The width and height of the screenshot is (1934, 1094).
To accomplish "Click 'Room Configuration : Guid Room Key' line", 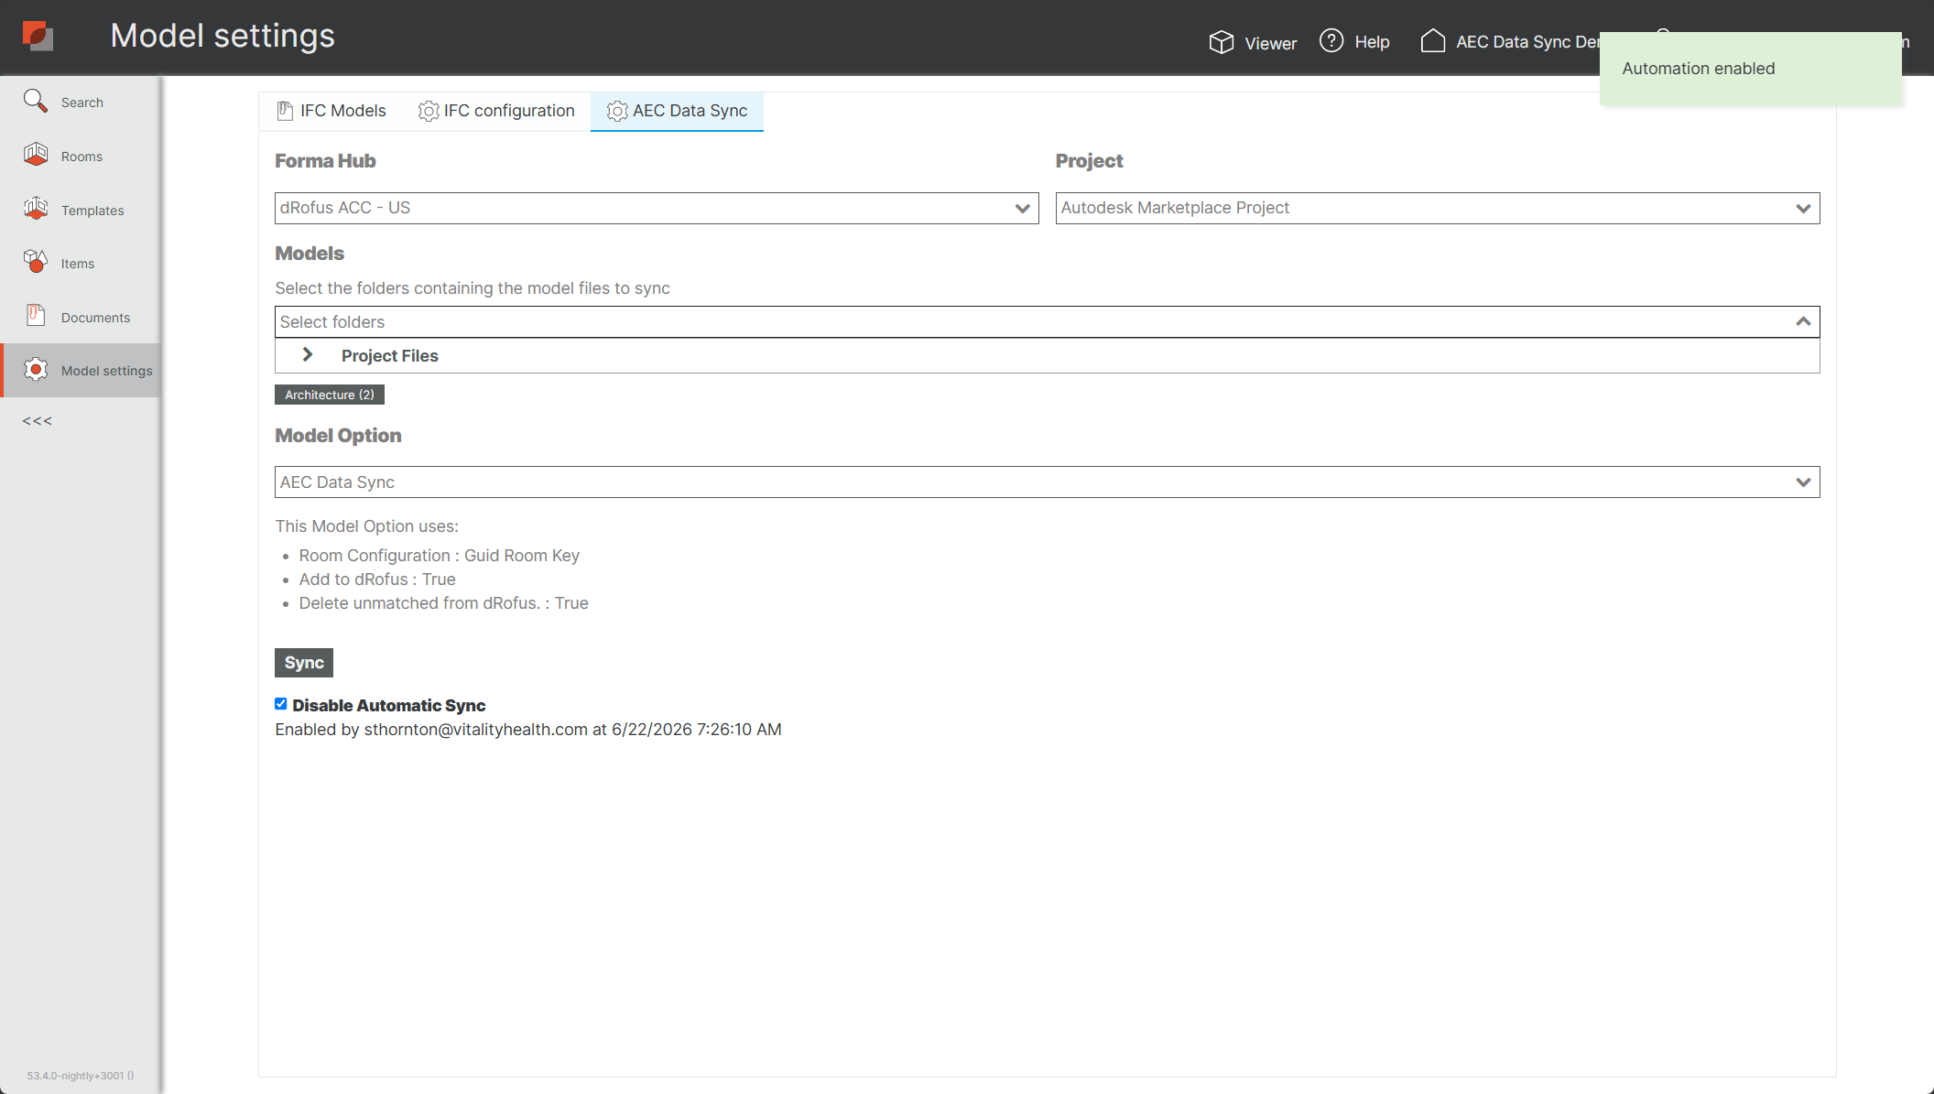I will [440, 556].
